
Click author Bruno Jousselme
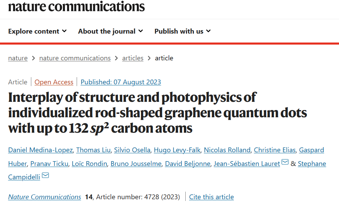136,164
